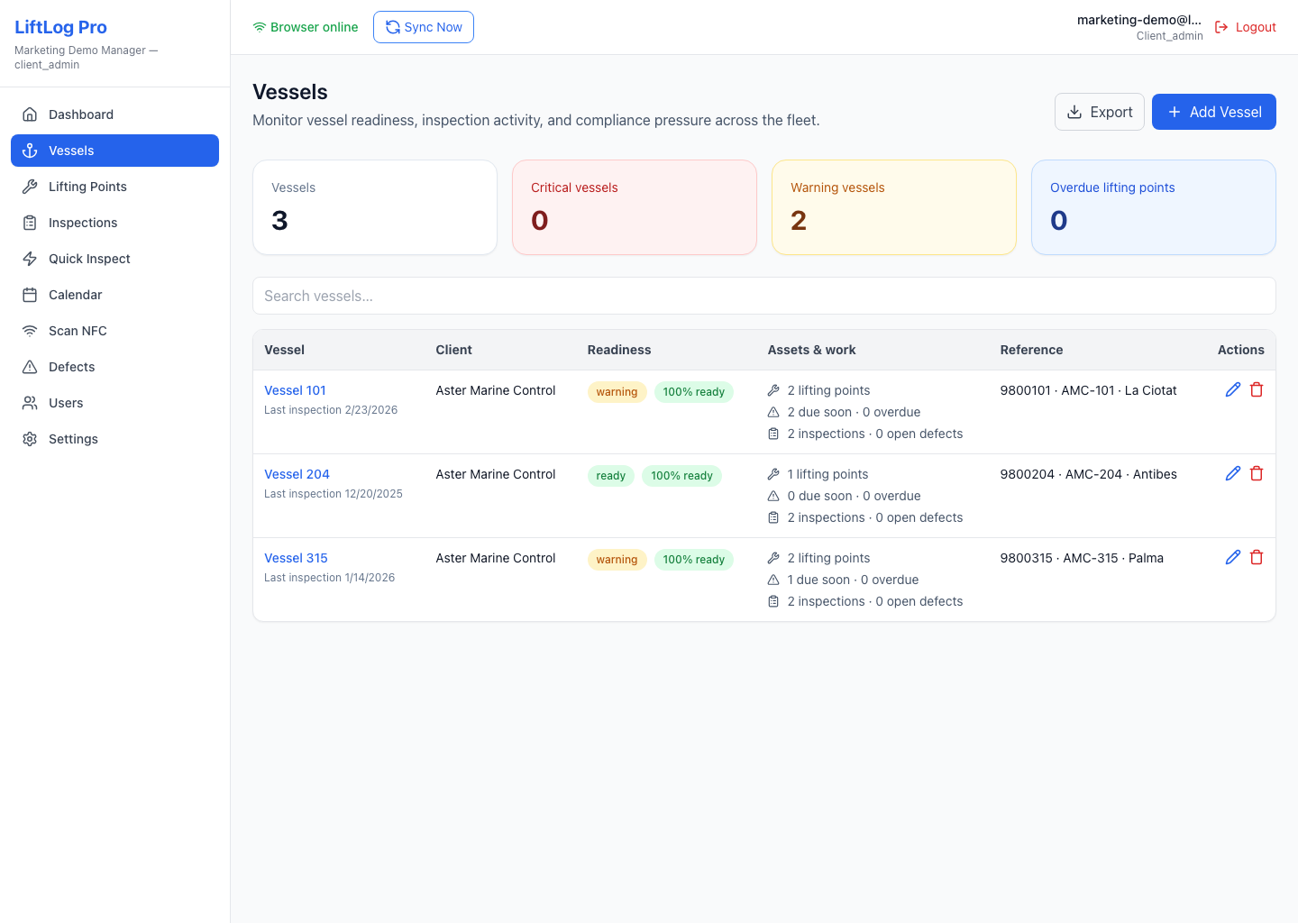Click the Add Vessel button

[1214, 112]
